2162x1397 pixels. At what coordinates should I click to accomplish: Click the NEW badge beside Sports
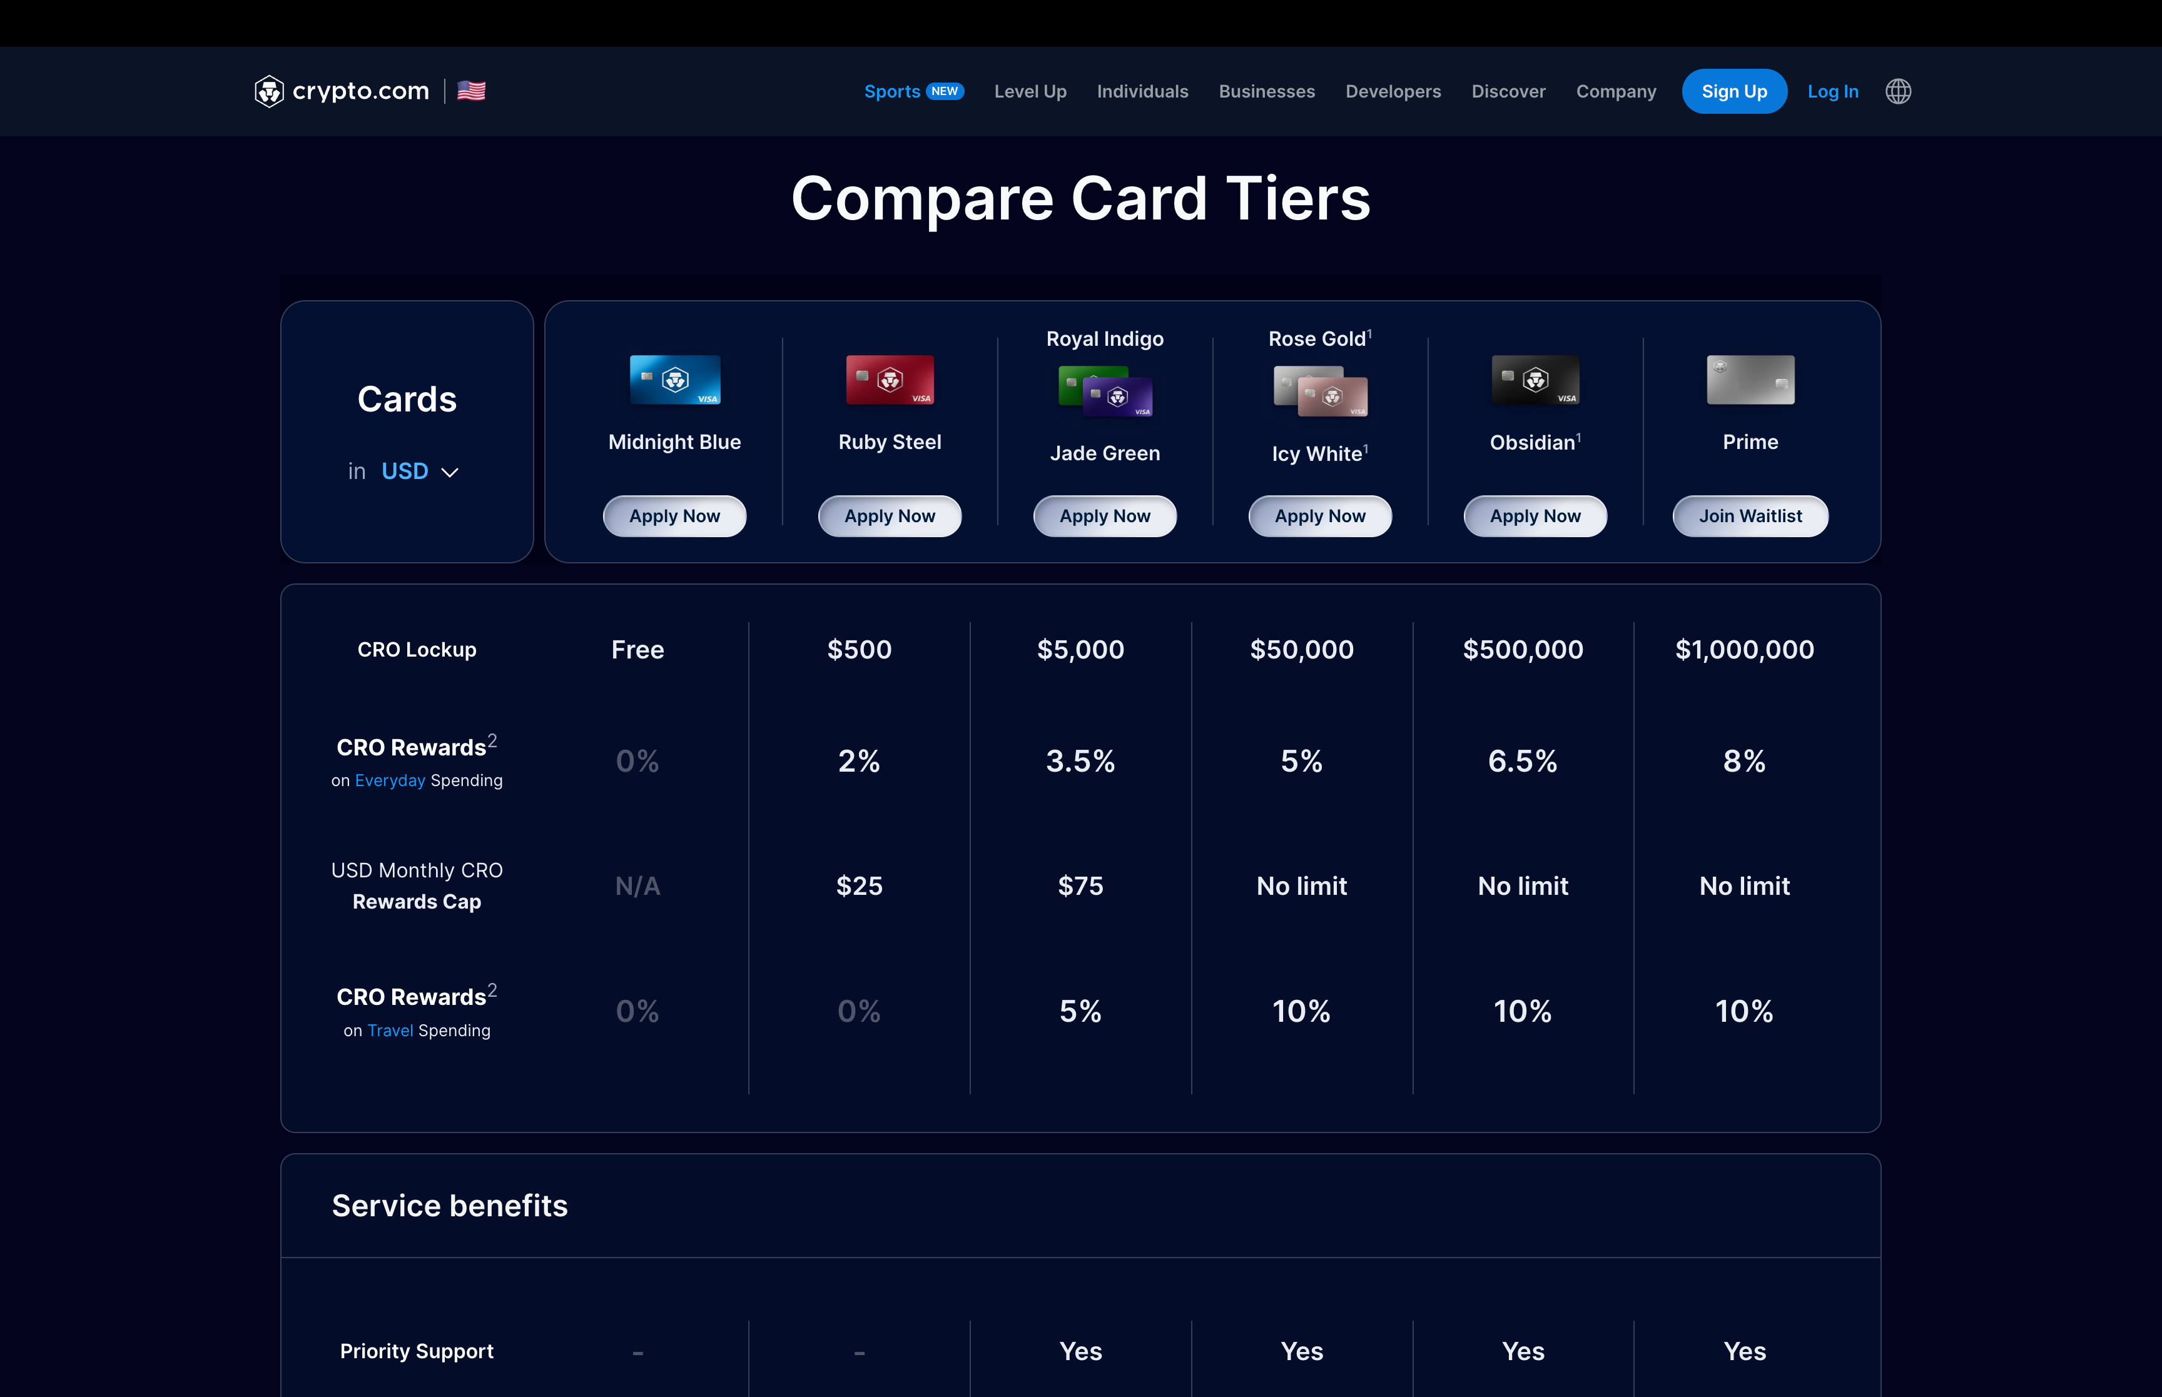pos(945,92)
